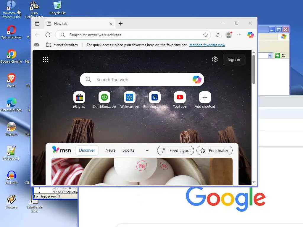Click the Personalize button

[215, 150]
